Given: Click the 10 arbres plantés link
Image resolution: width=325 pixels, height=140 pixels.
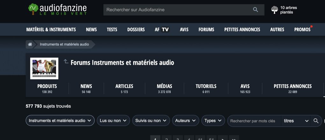Looking at the screenshot, I should click(289, 10).
